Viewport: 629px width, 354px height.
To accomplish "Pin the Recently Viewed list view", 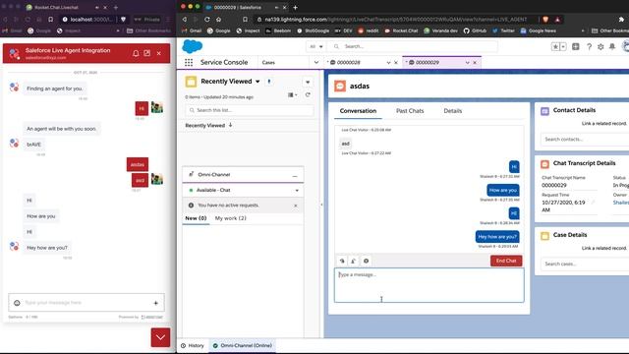I will tap(269, 82).
